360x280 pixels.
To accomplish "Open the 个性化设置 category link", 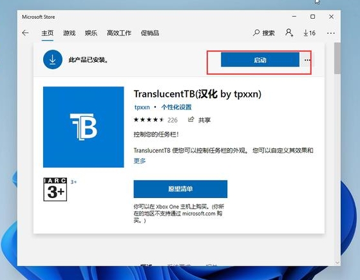I will 176,107.
